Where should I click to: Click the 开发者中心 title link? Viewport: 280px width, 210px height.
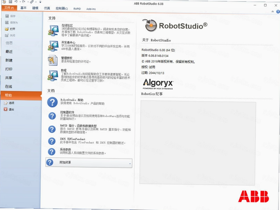(x=68, y=42)
